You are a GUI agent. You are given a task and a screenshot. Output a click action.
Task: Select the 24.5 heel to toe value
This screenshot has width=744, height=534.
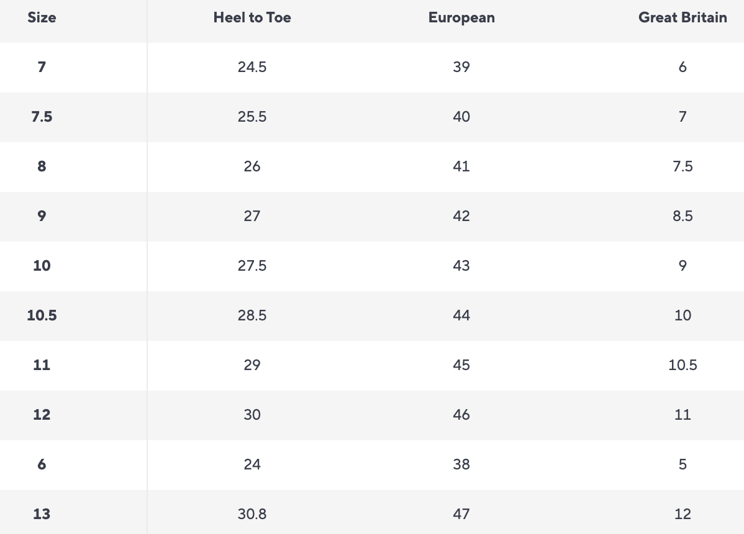pyautogui.click(x=252, y=67)
